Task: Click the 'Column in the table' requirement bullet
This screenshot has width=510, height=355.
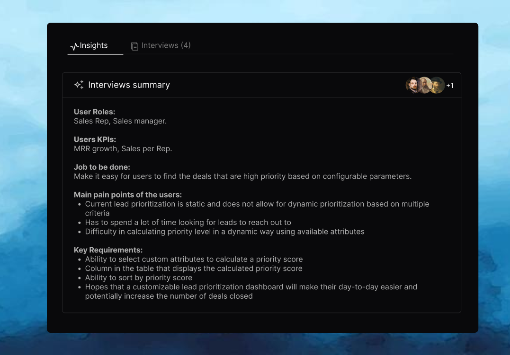Action: (193, 268)
